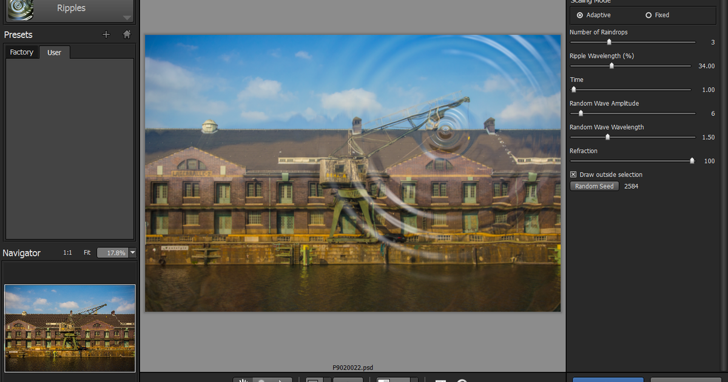This screenshot has width=728, height=382.
Task: Click the Random Wave Wavelength value 1.50
Action: (x=708, y=138)
